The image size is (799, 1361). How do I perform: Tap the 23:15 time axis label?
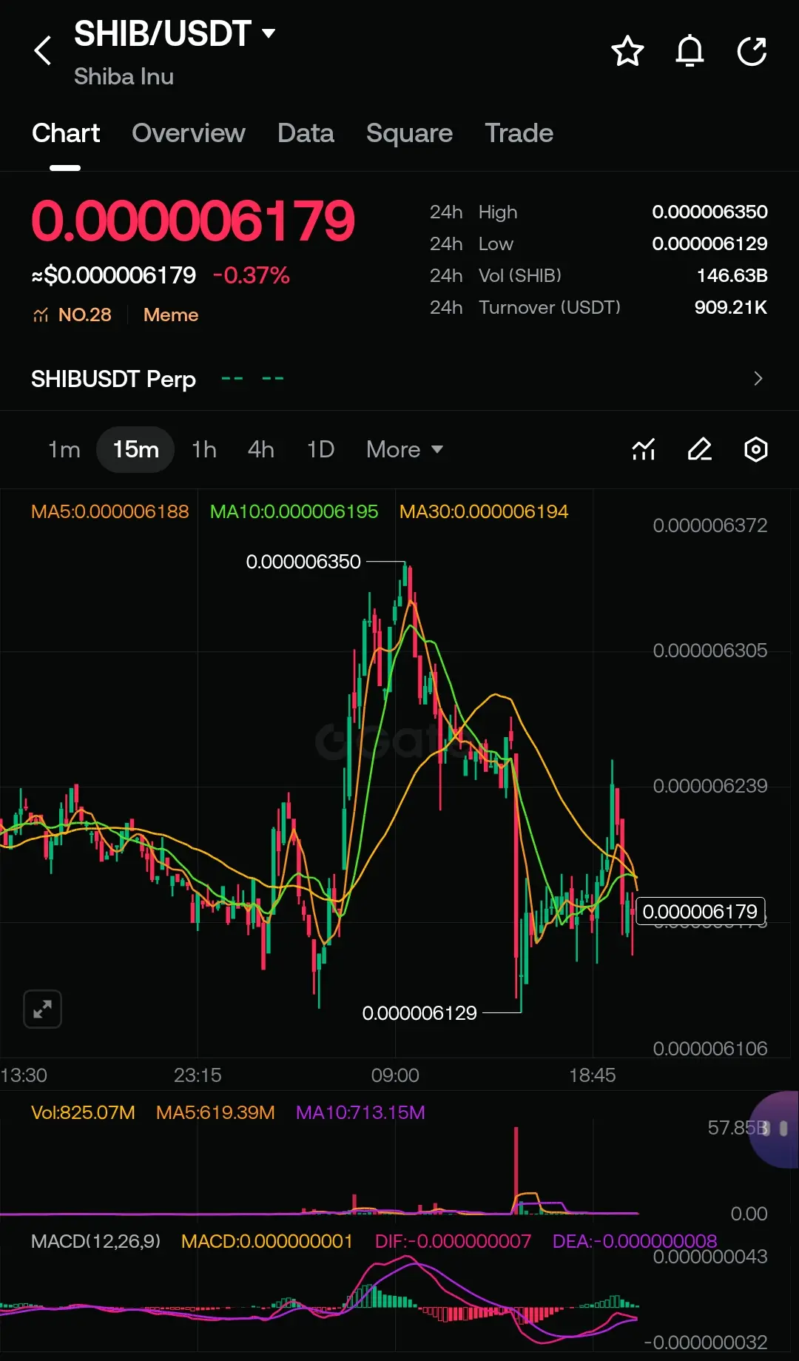point(198,1075)
